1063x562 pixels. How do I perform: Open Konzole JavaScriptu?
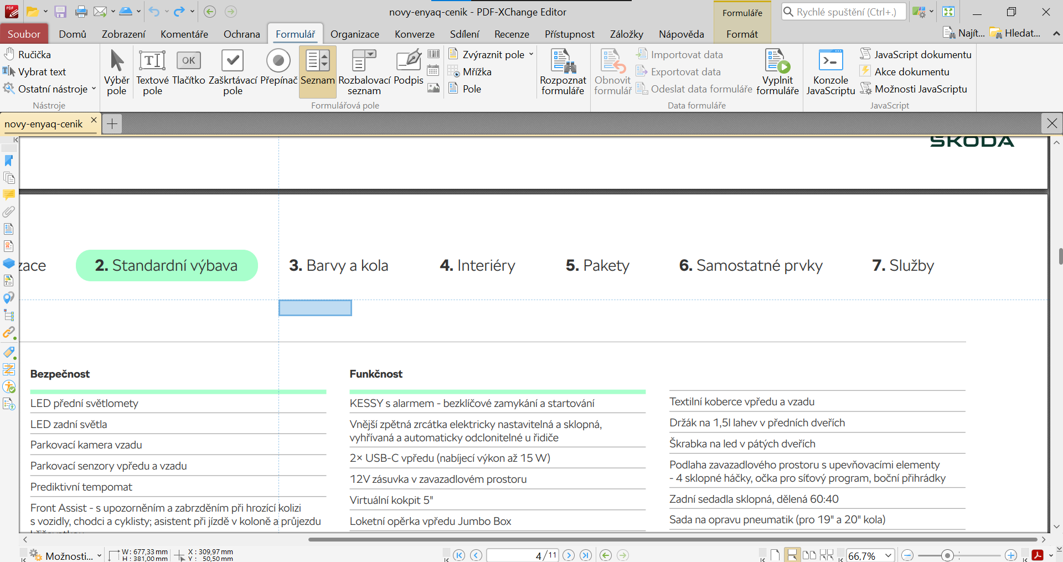pos(830,72)
